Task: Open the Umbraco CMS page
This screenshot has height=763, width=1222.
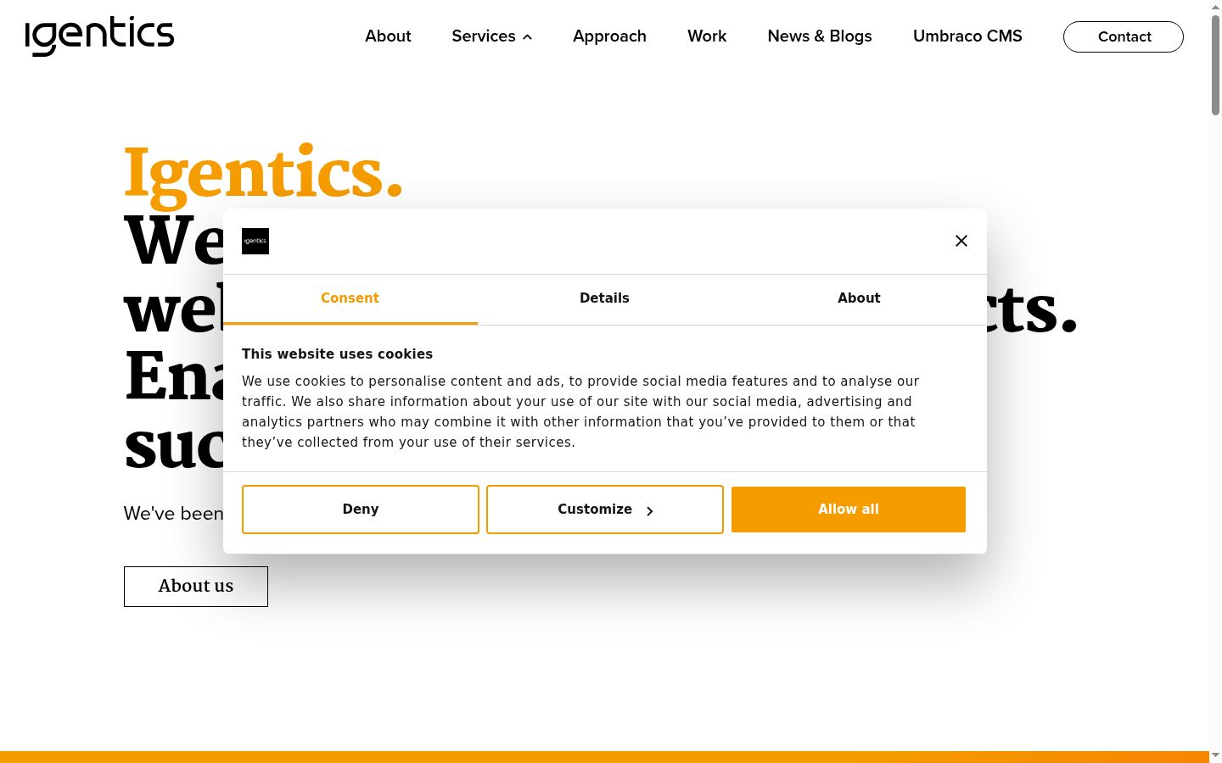Action: tap(967, 36)
